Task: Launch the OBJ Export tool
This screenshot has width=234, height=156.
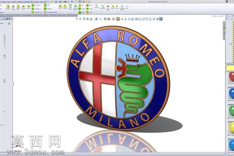Action: 108,7
